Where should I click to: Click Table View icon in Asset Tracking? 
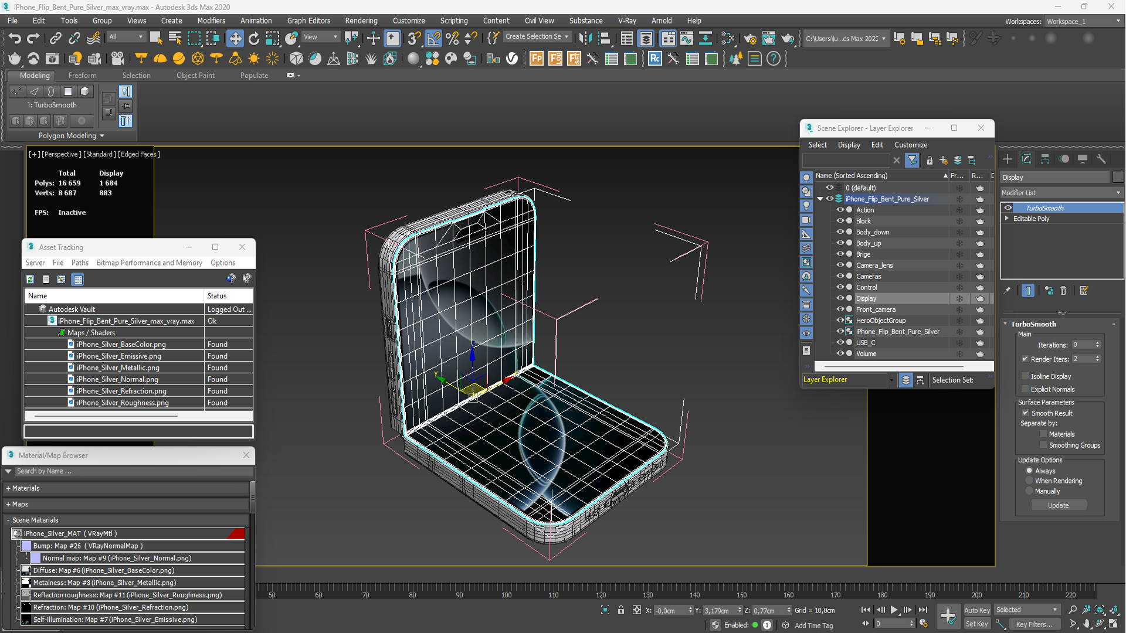coord(78,280)
